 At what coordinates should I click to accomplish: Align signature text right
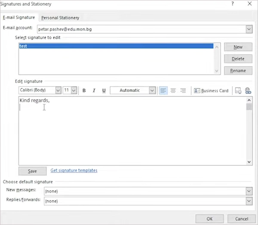pos(183,91)
